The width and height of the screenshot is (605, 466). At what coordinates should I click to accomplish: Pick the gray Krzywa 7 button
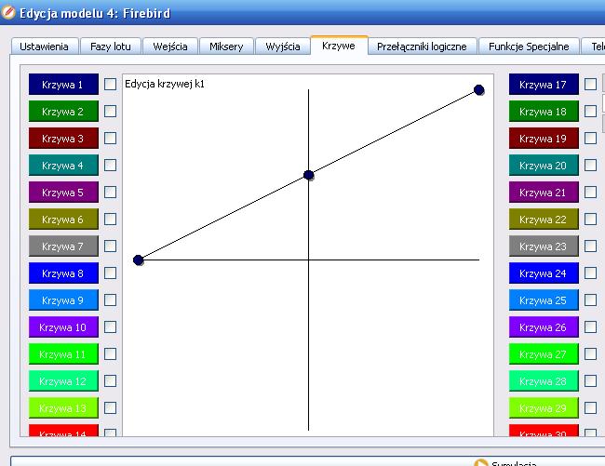pos(63,246)
